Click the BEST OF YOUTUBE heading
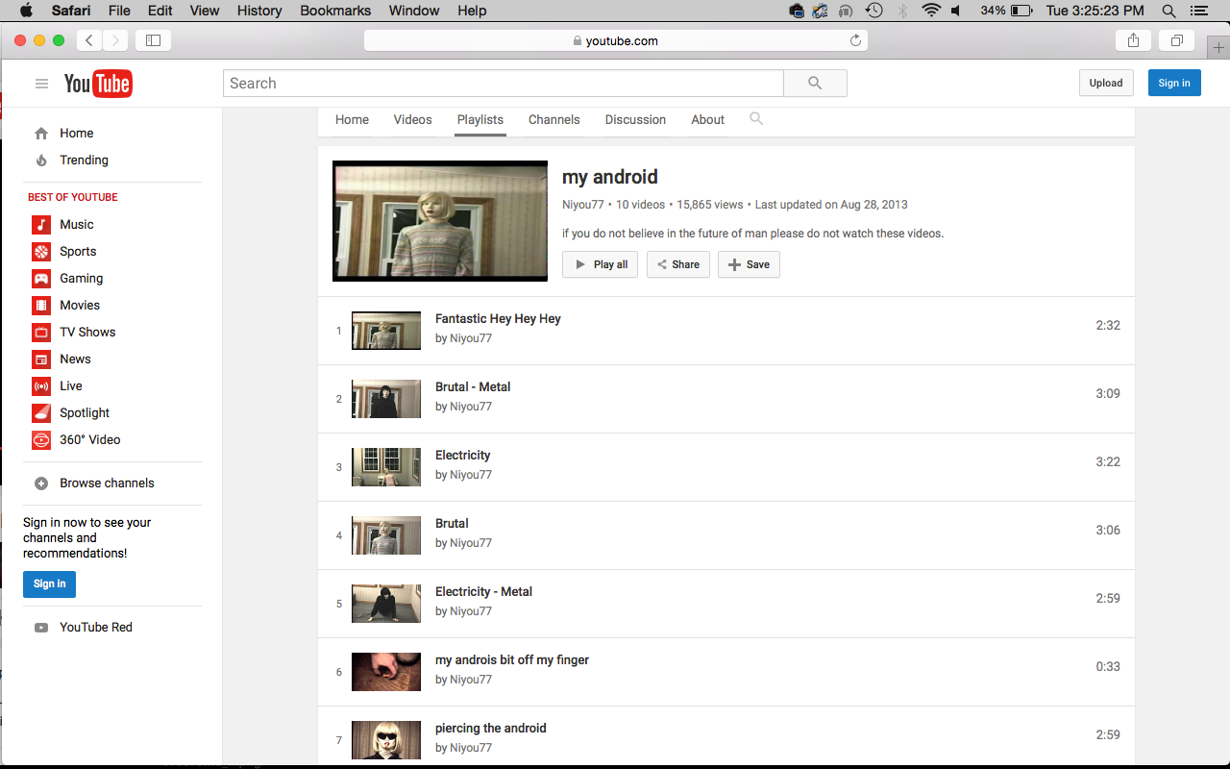This screenshot has height=769, width=1230. pyautogui.click(x=73, y=197)
